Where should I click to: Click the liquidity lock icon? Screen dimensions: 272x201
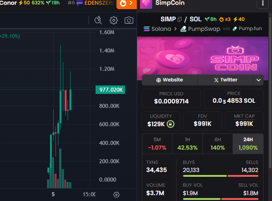tap(171, 124)
